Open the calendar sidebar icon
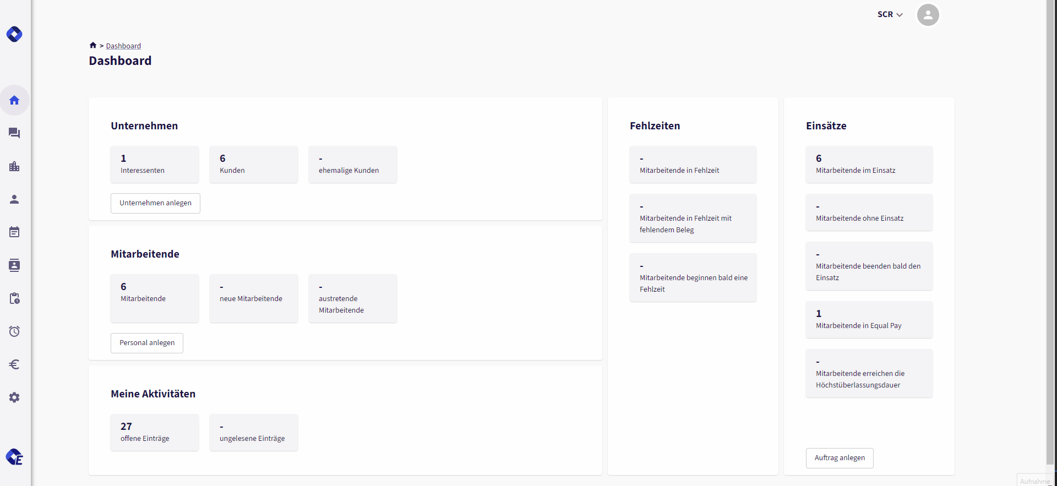The width and height of the screenshot is (1057, 486). (14, 232)
